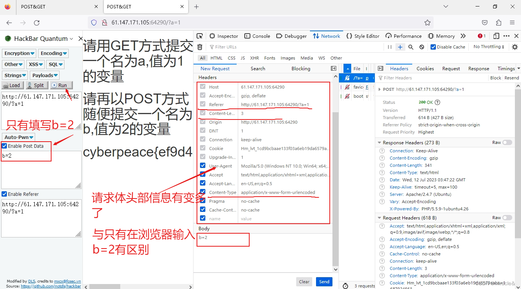Filter network requests by XHR
Image resolution: width=521 pixels, height=289 pixels.
click(255, 58)
